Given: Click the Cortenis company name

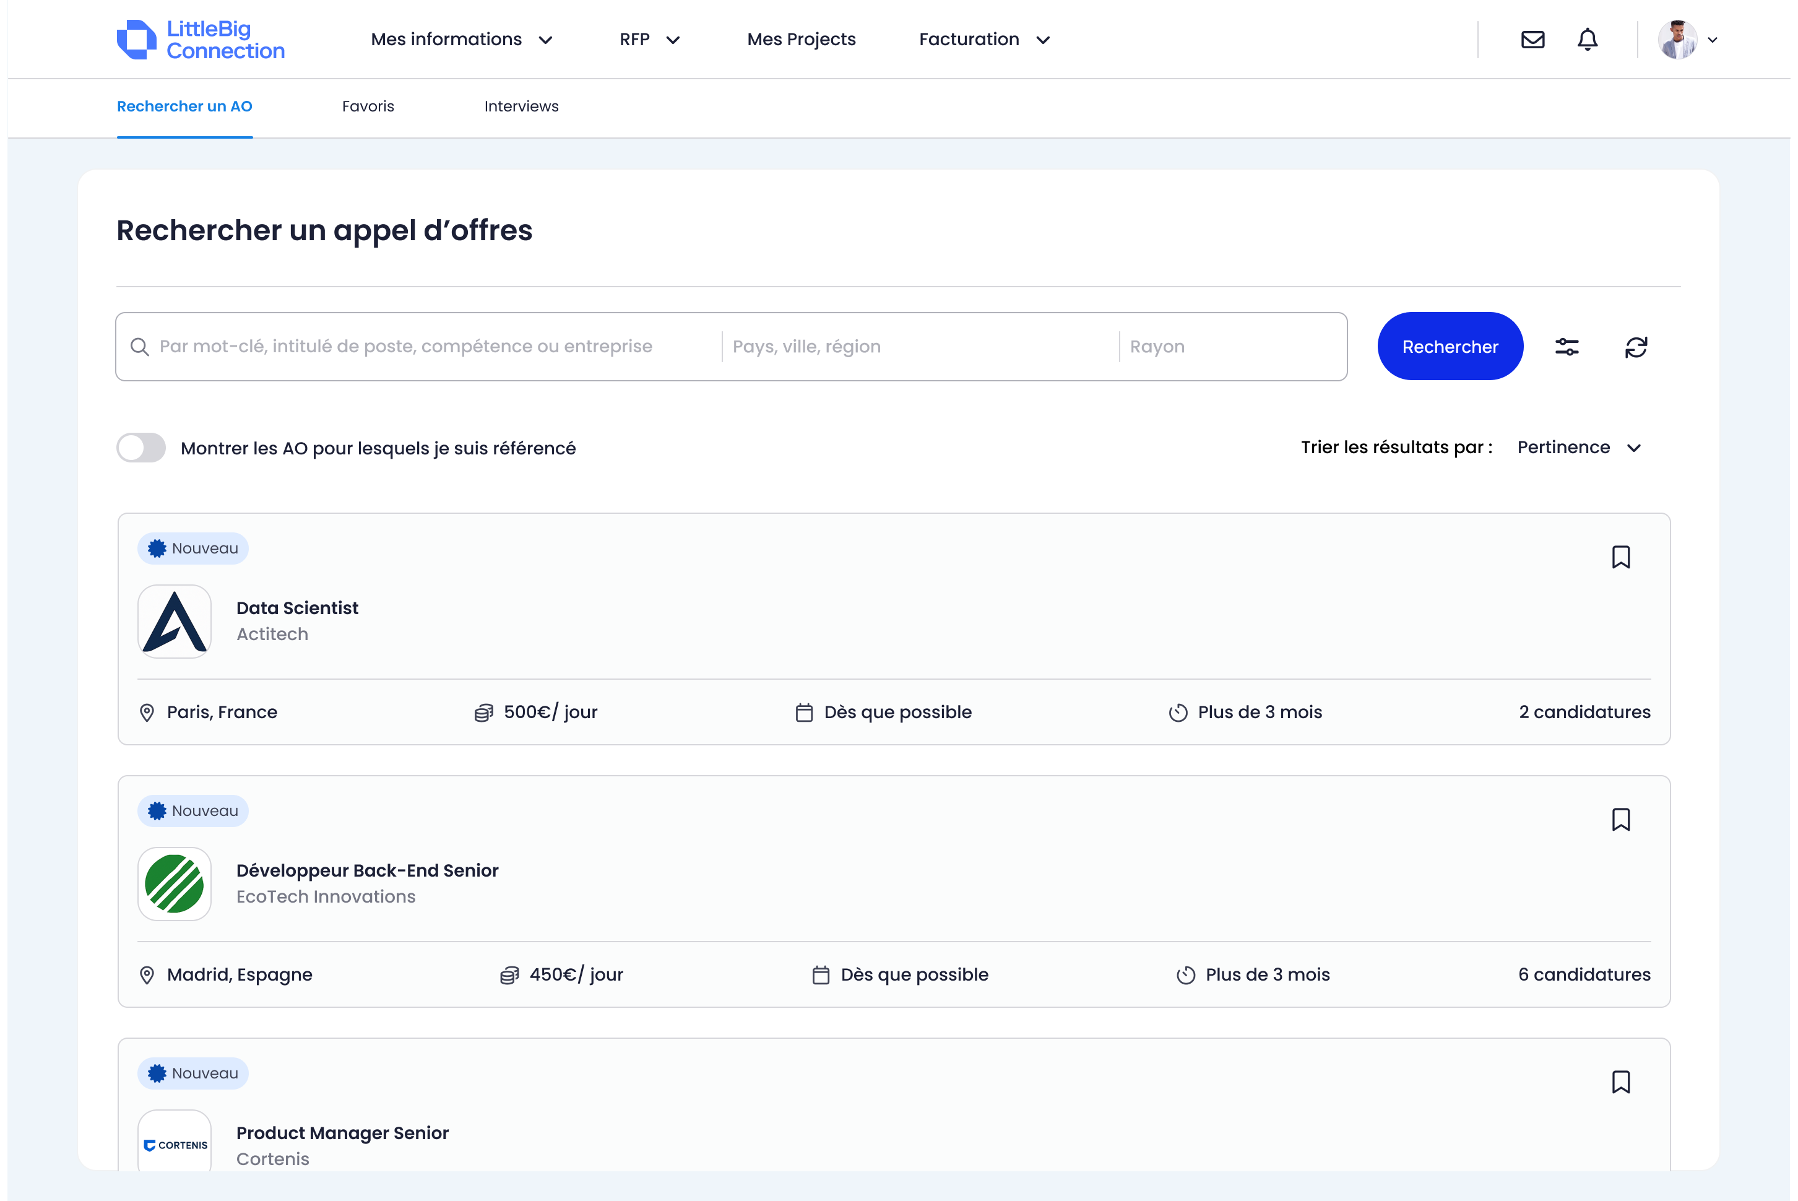Looking at the screenshot, I should (x=272, y=1159).
